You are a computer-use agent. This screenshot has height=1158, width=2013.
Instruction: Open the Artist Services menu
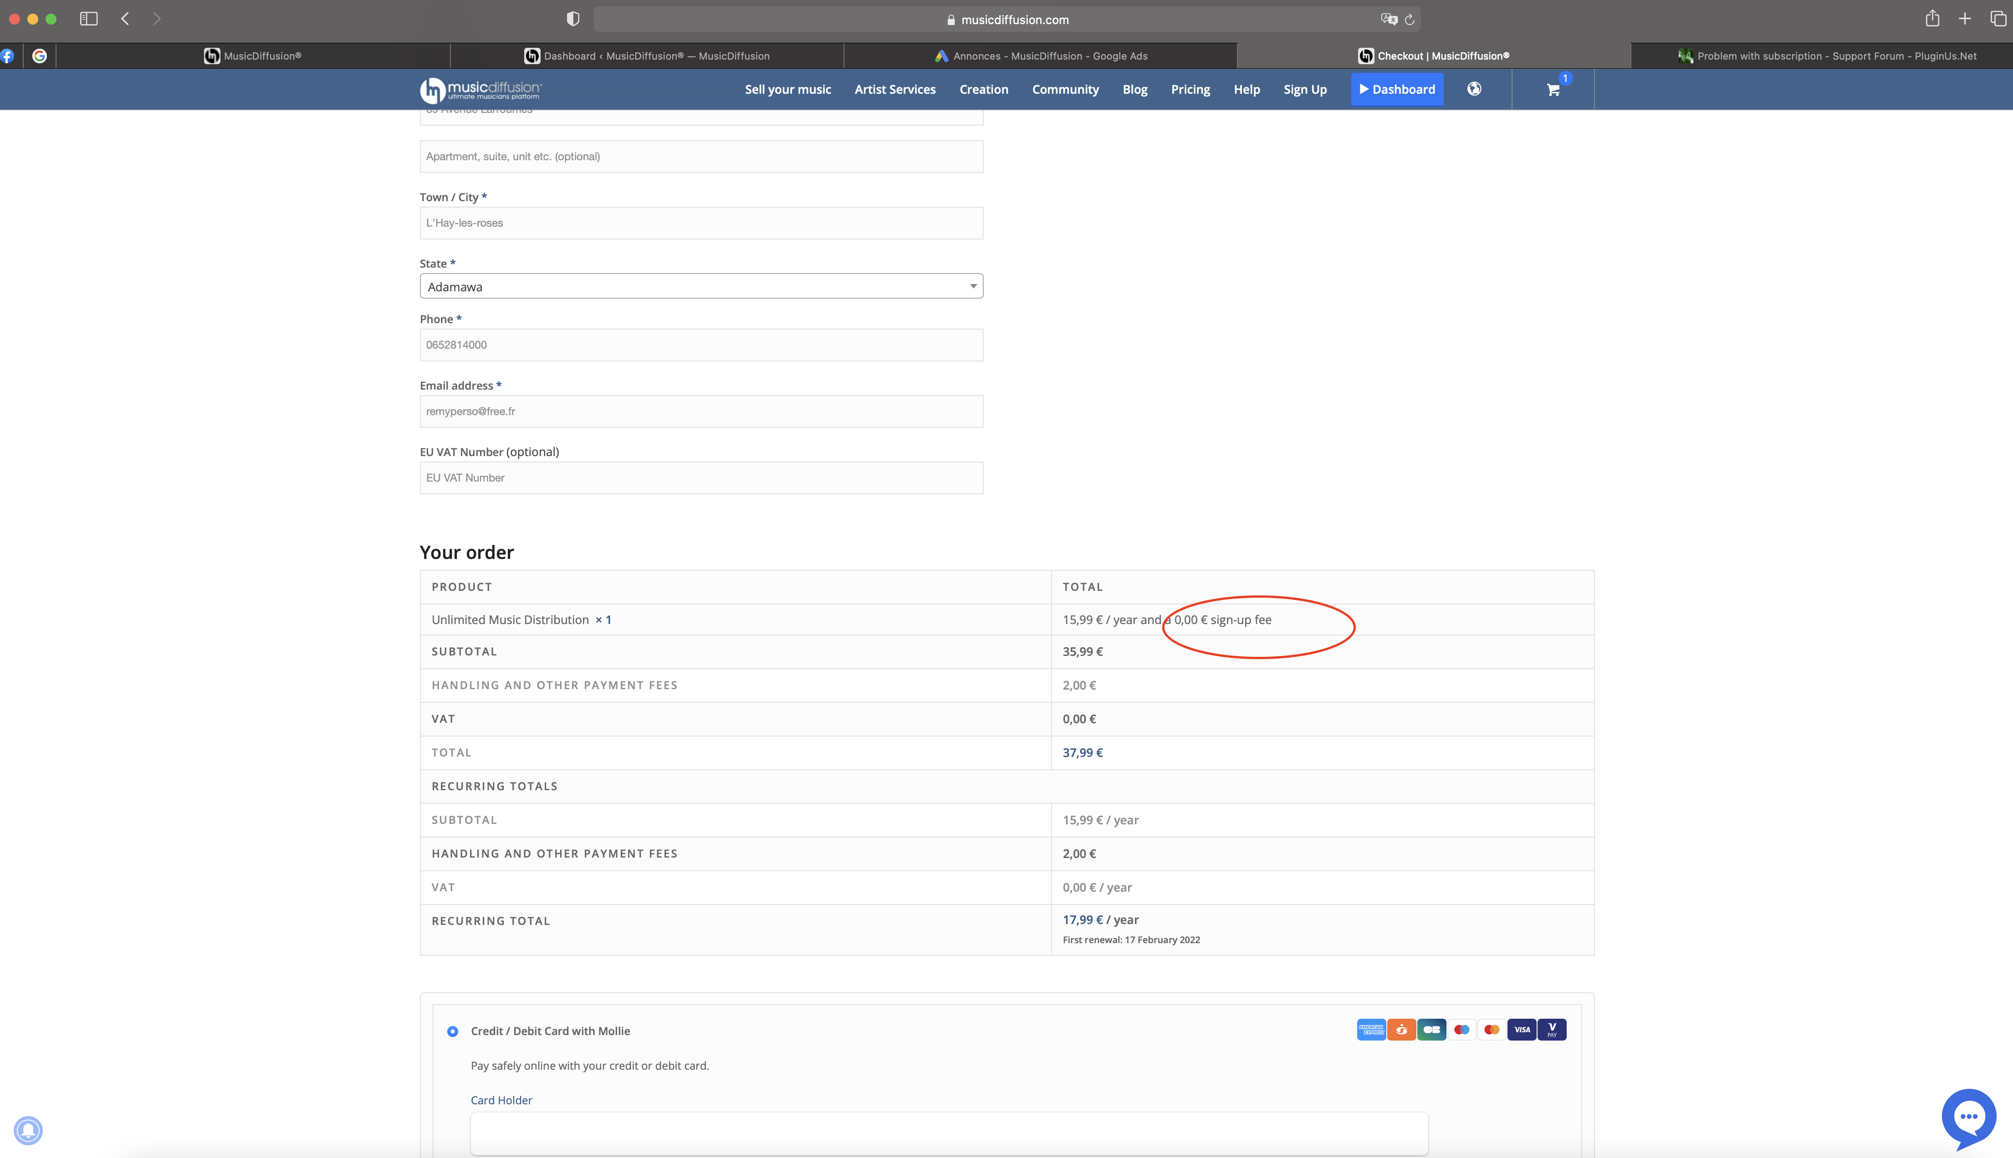coord(894,90)
